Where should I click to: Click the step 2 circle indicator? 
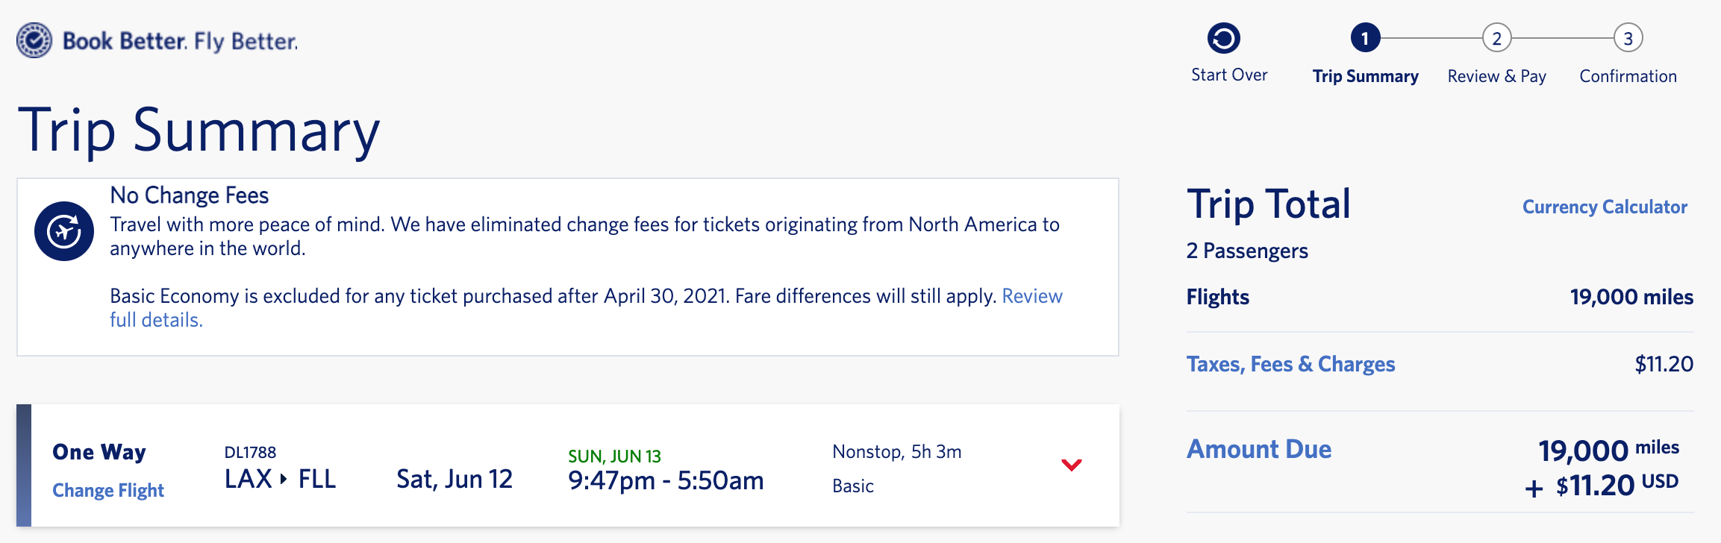pyautogui.click(x=1496, y=38)
